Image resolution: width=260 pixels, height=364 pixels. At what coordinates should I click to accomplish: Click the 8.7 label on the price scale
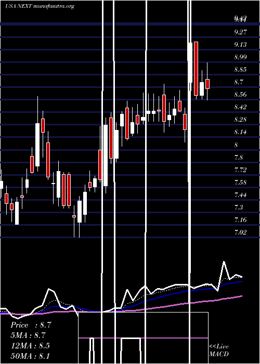coord(239,82)
